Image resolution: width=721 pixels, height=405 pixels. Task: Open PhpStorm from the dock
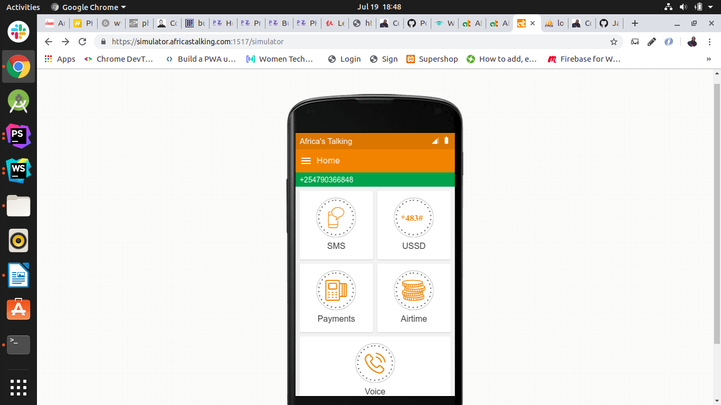coord(18,136)
